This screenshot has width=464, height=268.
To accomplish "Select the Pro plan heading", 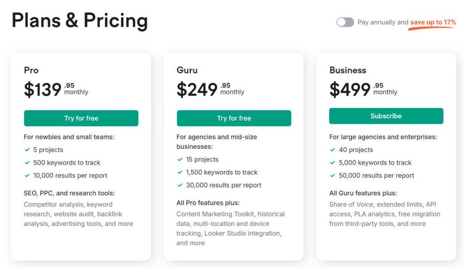I will point(31,70).
